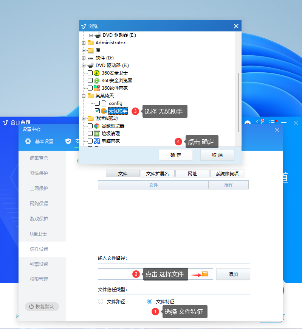Check the 谷歌浏览器 checkbox
The height and width of the screenshot is (329, 302).
pos(90,126)
